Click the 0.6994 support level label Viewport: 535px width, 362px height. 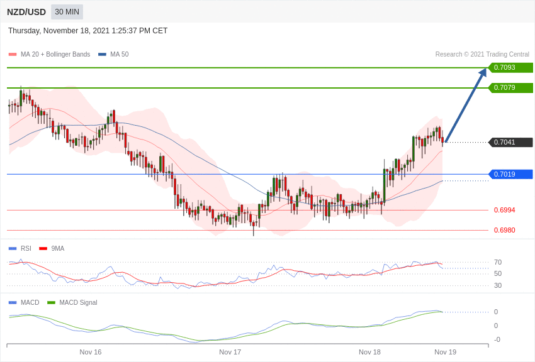point(505,210)
